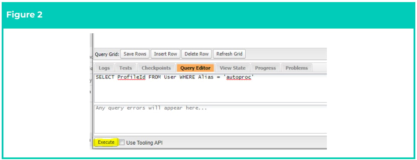This screenshot has height=160, width=417.
Task: Click the Refresh Grid button
Action: pos(229,54)
